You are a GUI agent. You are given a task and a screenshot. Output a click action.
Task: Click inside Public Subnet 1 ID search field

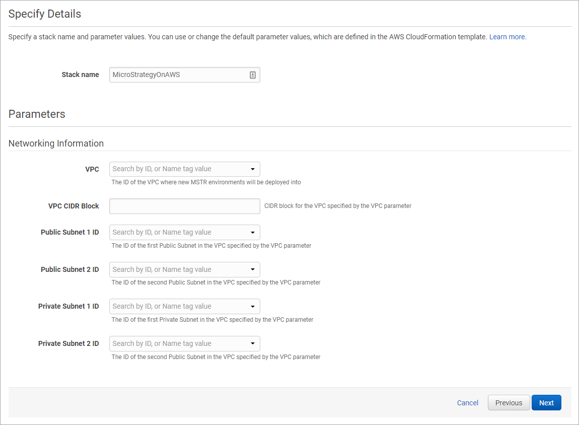click(162, 233)
